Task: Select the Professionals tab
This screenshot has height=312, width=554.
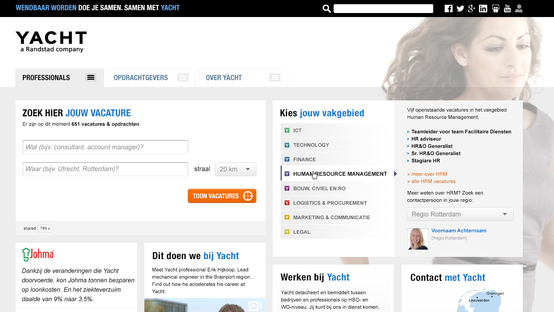Action: pyautogui.click(x=59, y=78)
